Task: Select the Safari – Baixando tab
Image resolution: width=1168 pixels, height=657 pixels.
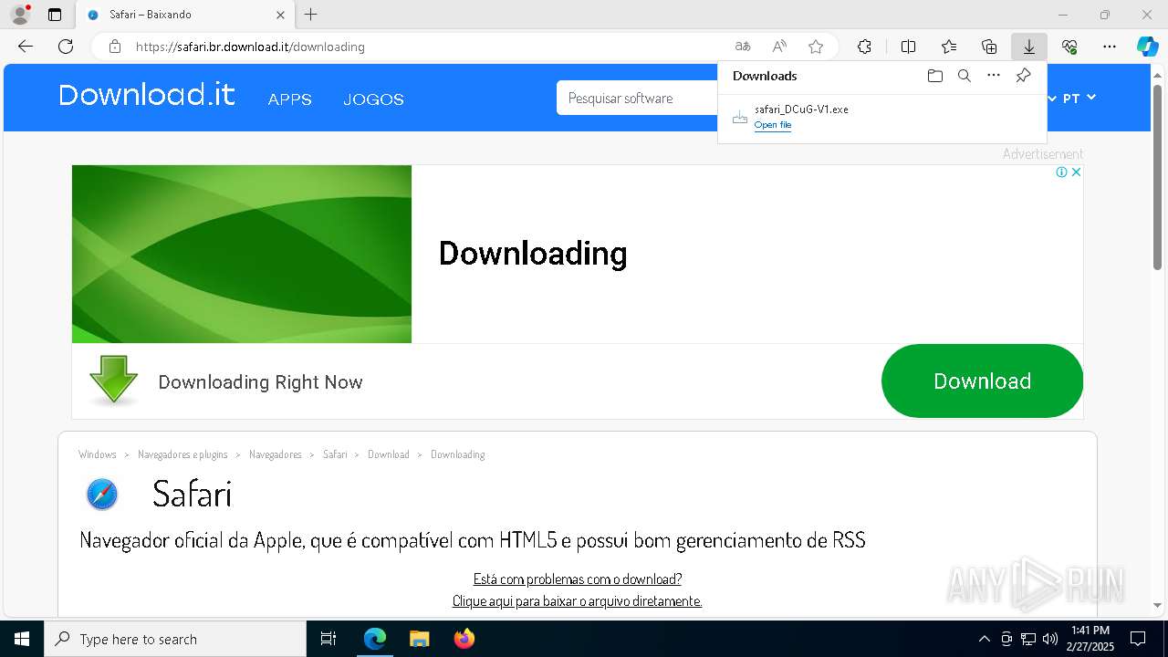Action: coord(185,15)
